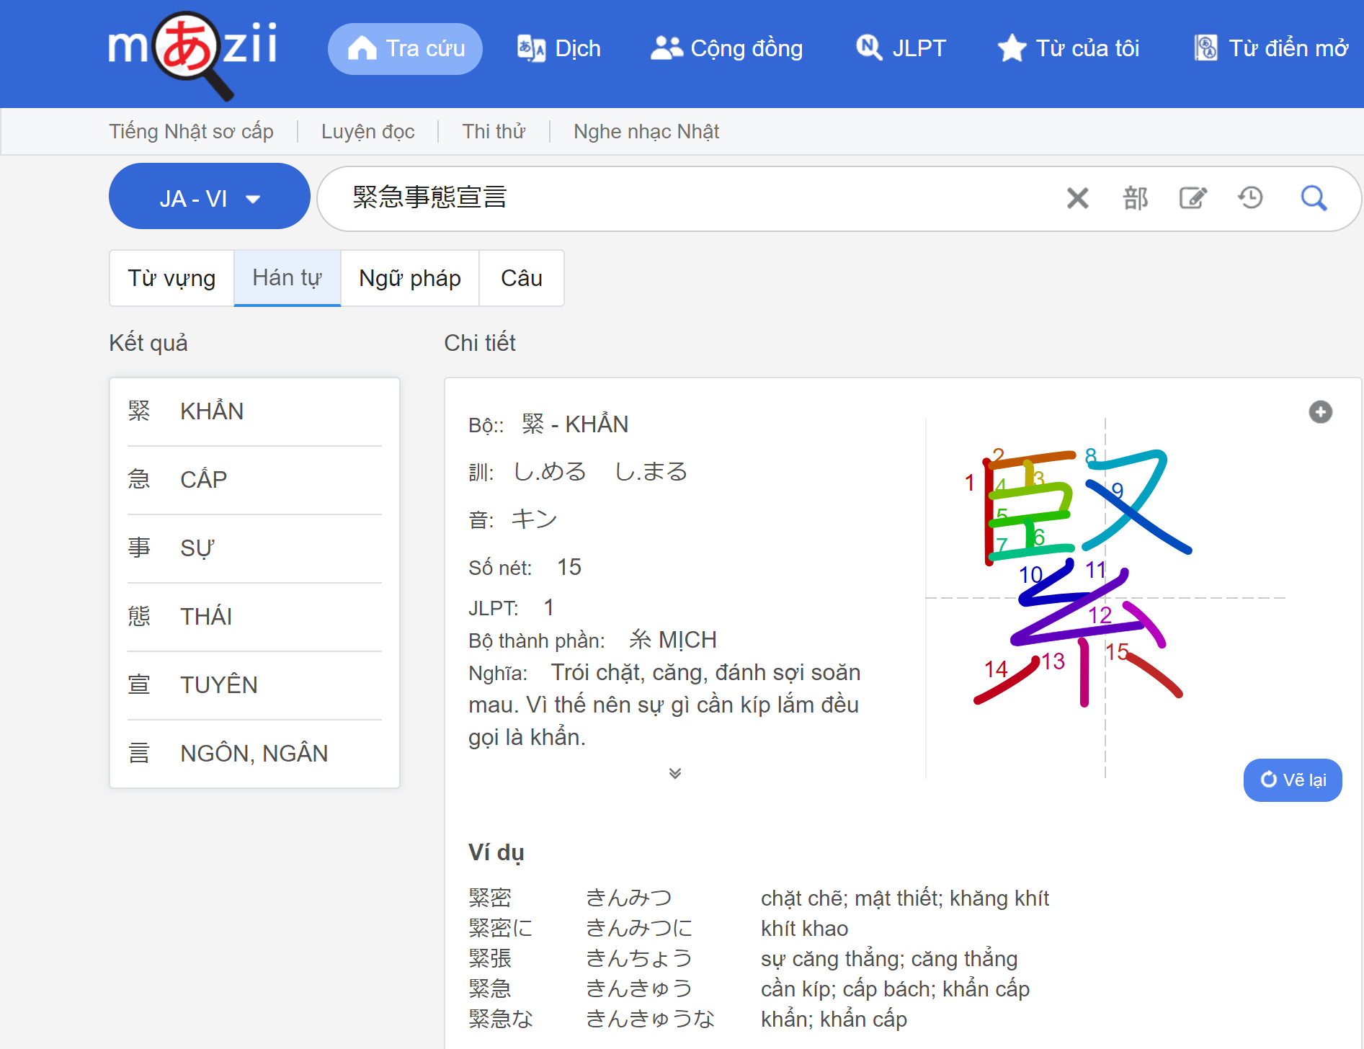Screen dimensions: 1364x1049
Task: Clear the search box with X icon
Action: coord(1077,197)
